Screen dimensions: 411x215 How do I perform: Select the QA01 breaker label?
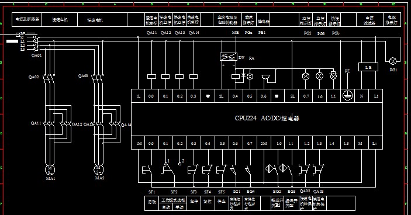click(x=36, y=56)
